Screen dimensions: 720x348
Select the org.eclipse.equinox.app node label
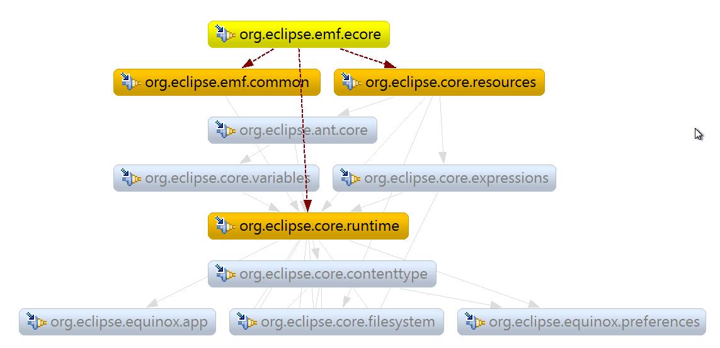click(x=129, y=322)
